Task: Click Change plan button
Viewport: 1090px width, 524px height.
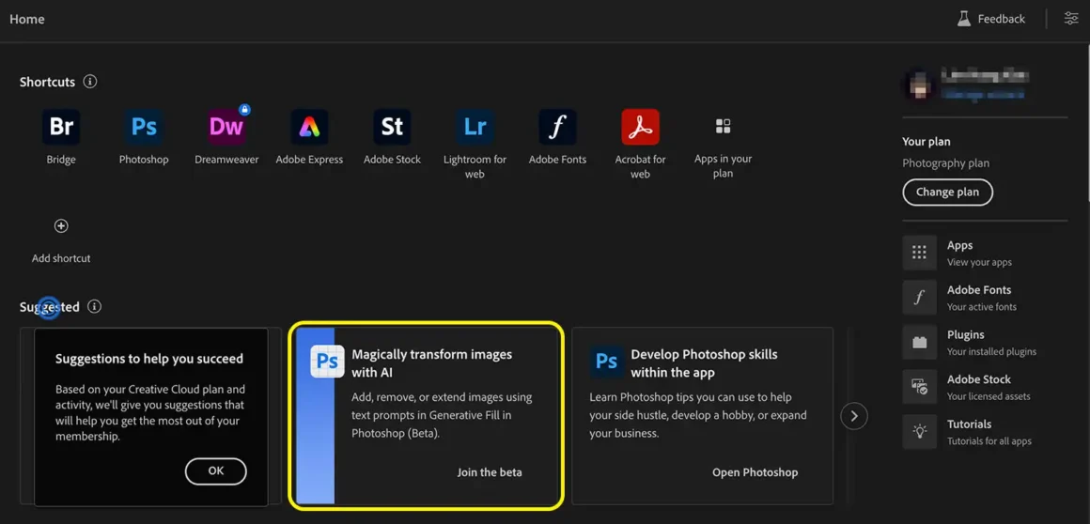Action: tap(947, 193)
